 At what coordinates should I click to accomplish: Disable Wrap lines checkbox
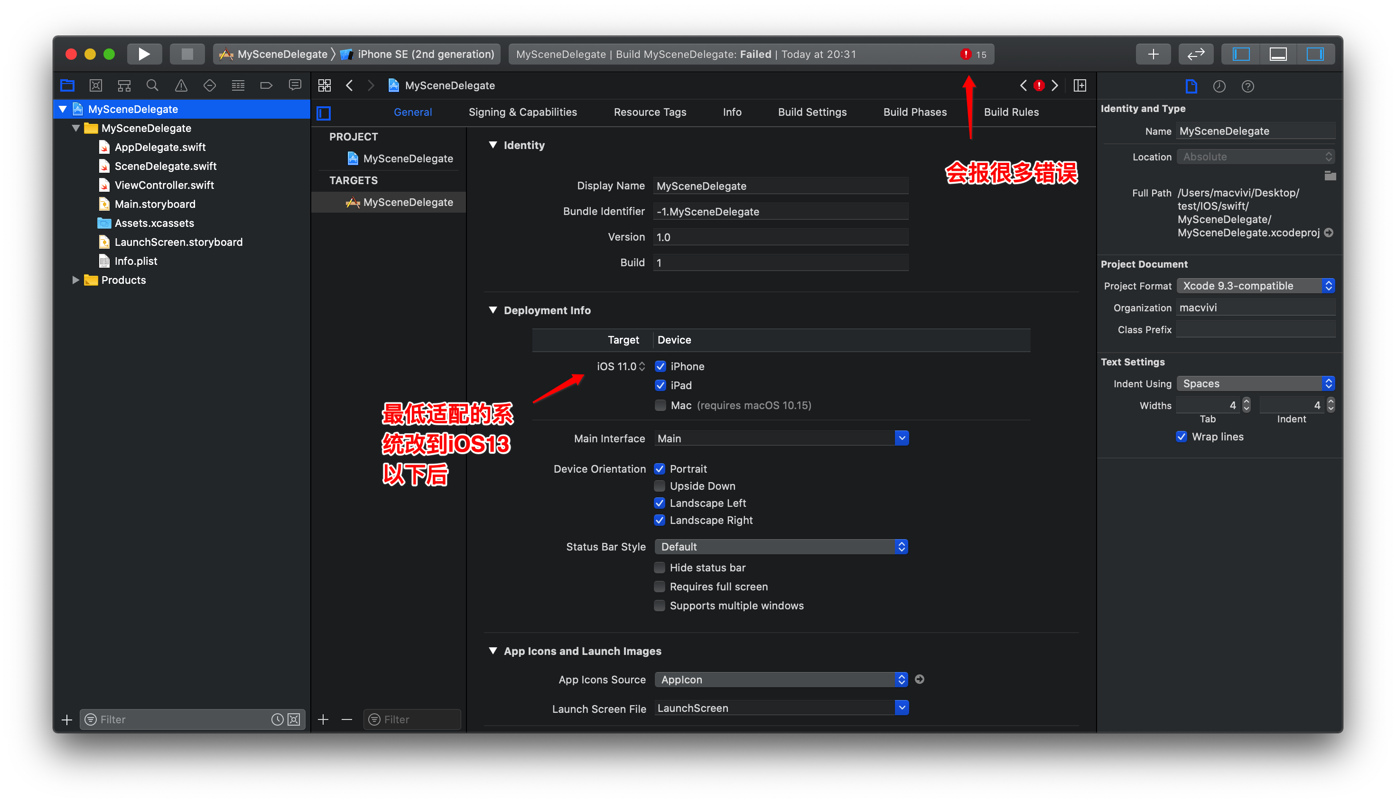(1181, 437)
